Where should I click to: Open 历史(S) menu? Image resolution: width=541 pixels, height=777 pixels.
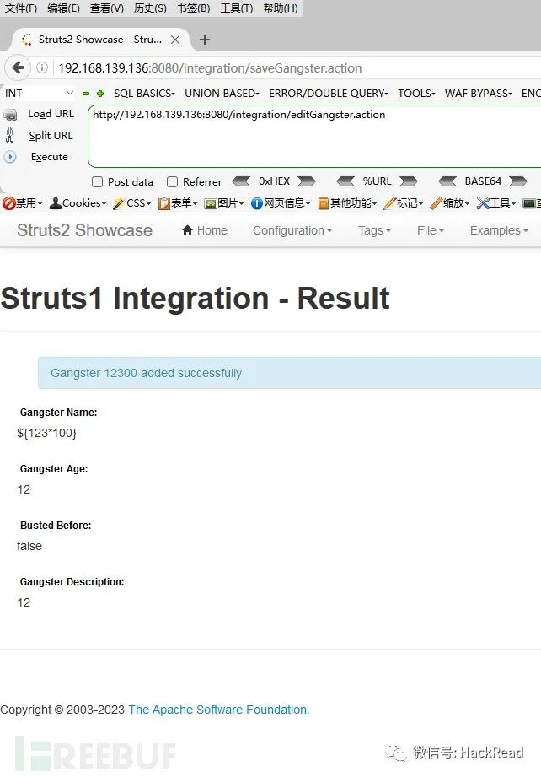tap(150, 8)
